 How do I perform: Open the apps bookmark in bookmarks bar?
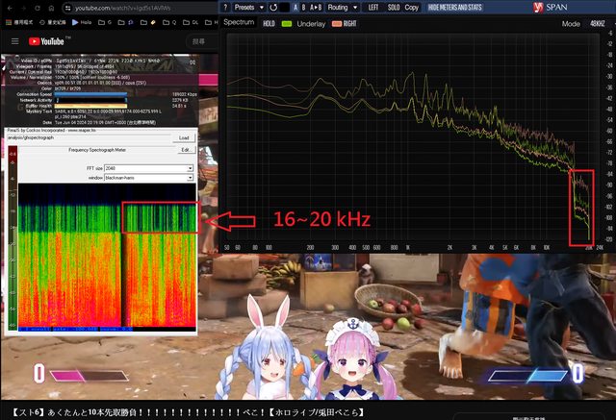point(19,22)
